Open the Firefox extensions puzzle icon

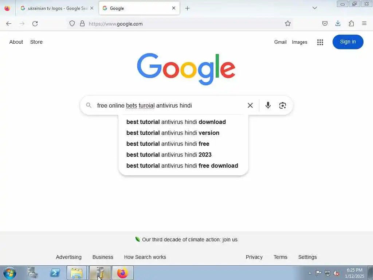click(x=351, y=23)
